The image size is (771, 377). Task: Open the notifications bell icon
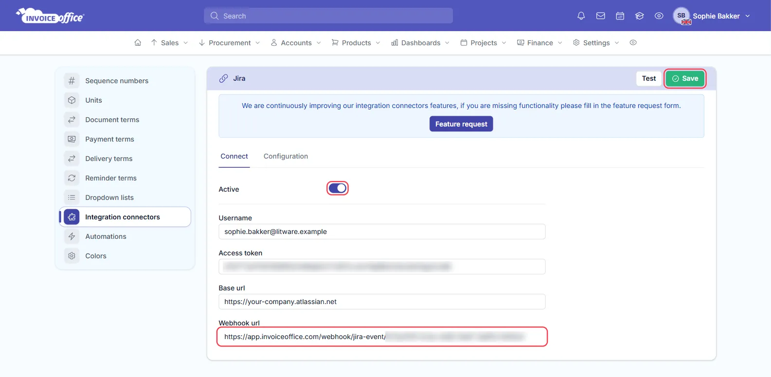click(x=581, y=16)
